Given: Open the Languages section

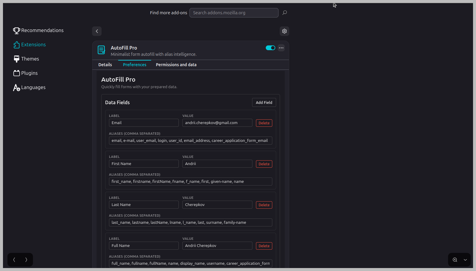Looking at the screenshot, I should (x=29, y=87).
